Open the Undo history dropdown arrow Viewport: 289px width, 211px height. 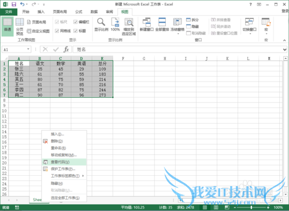coord(27,4)
